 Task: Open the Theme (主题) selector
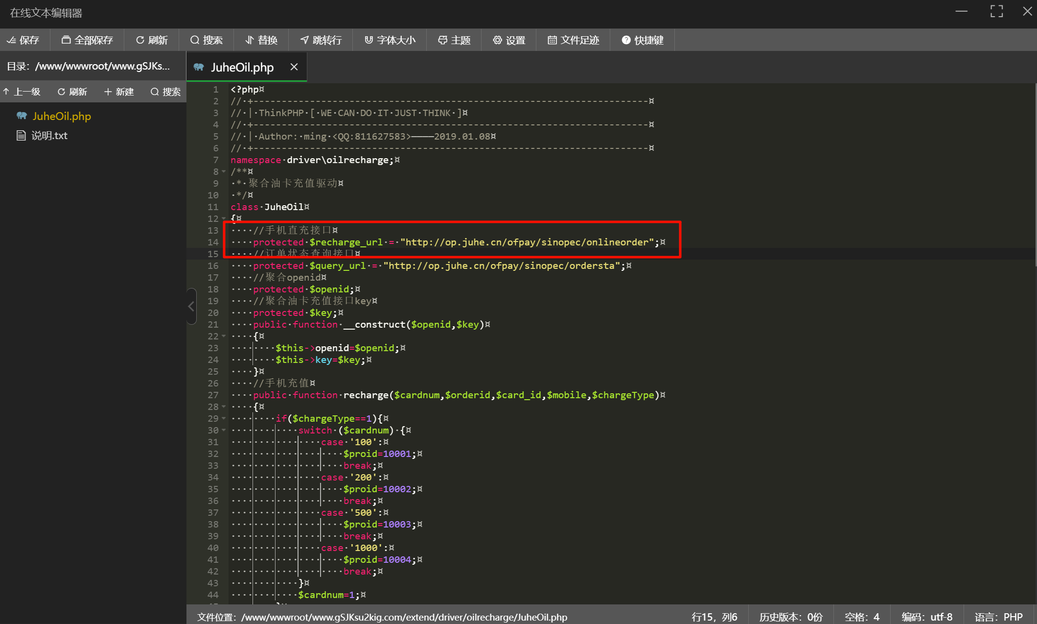tap(454, 40)
